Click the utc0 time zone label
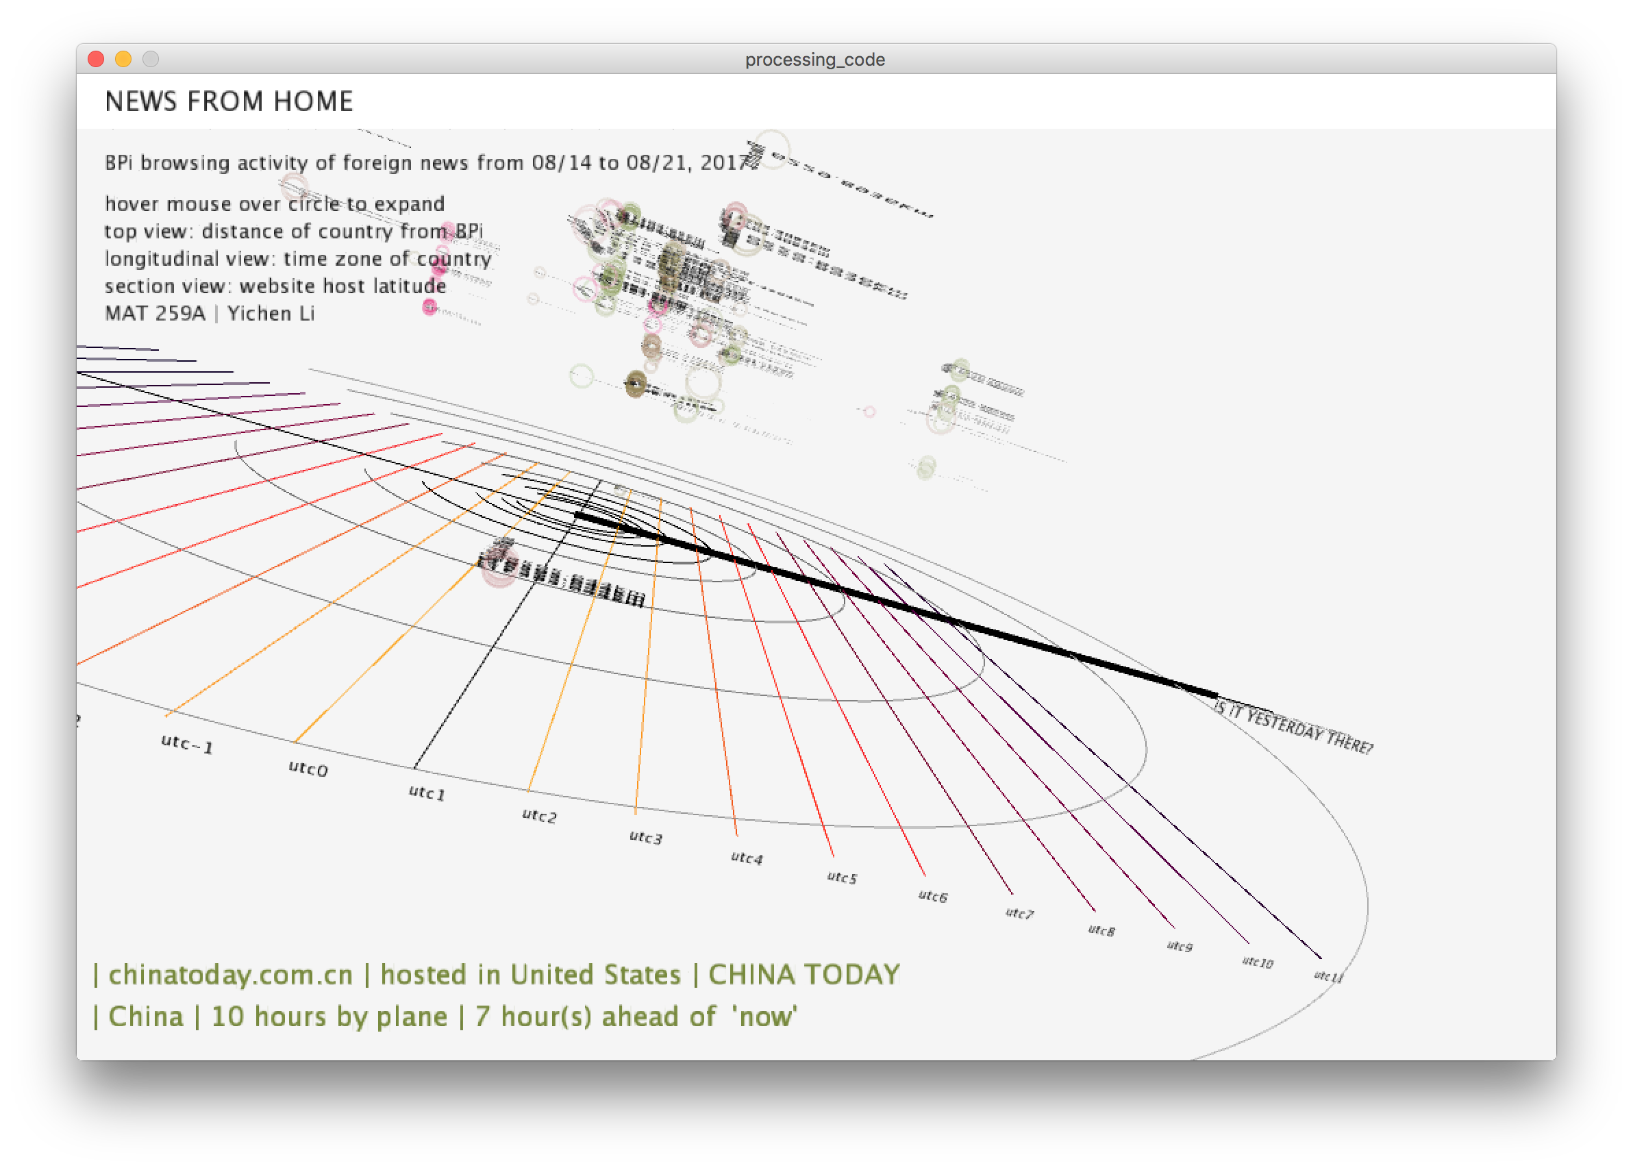The width and height of the screenshot is (1633, 1170). point(308,768)
